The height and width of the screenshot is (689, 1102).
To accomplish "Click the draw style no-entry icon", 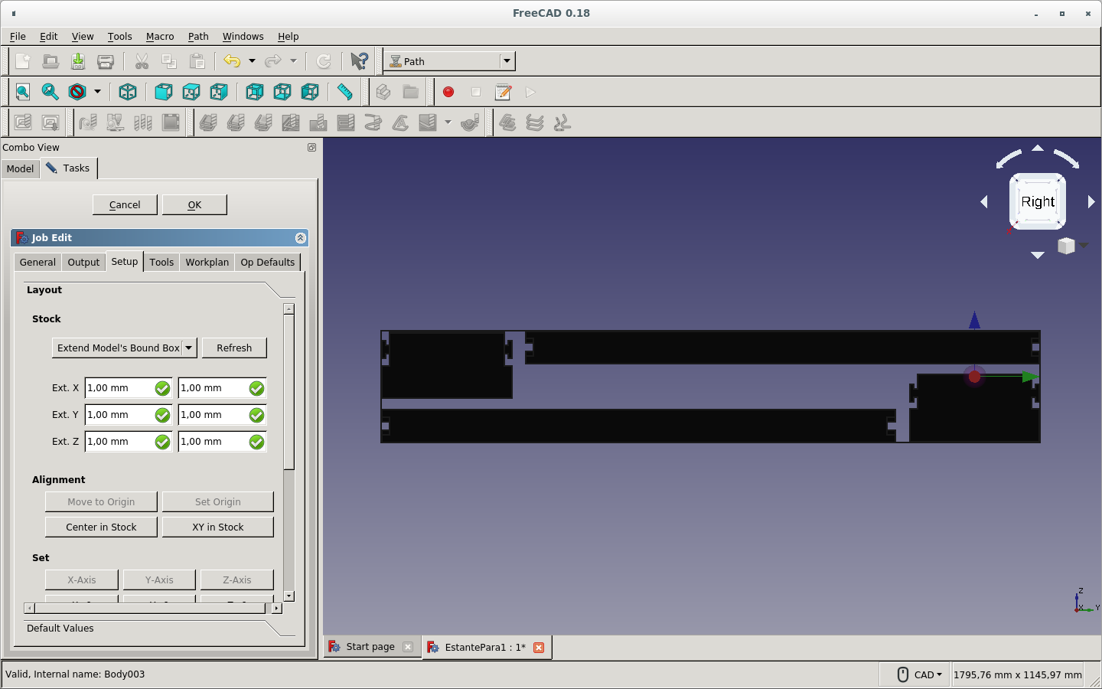I will 77,92.
